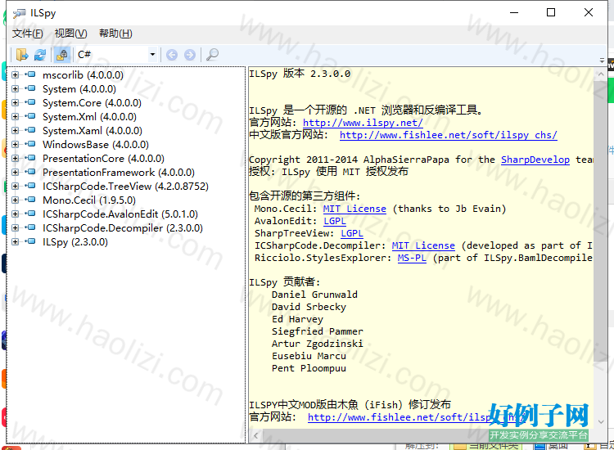Expand the PresentationFramework node
Viewport: 614px width, 450px height.
16,172
